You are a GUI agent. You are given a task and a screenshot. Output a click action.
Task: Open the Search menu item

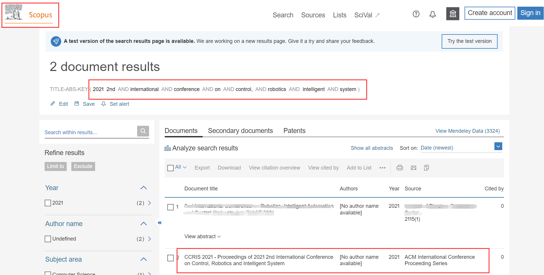coord(283,15)
